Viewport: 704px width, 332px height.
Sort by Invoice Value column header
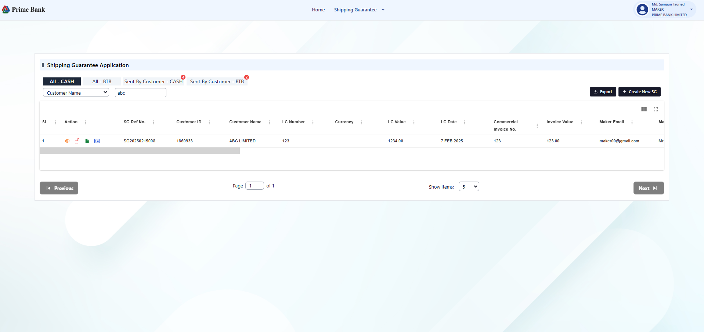tap(560, 122)
